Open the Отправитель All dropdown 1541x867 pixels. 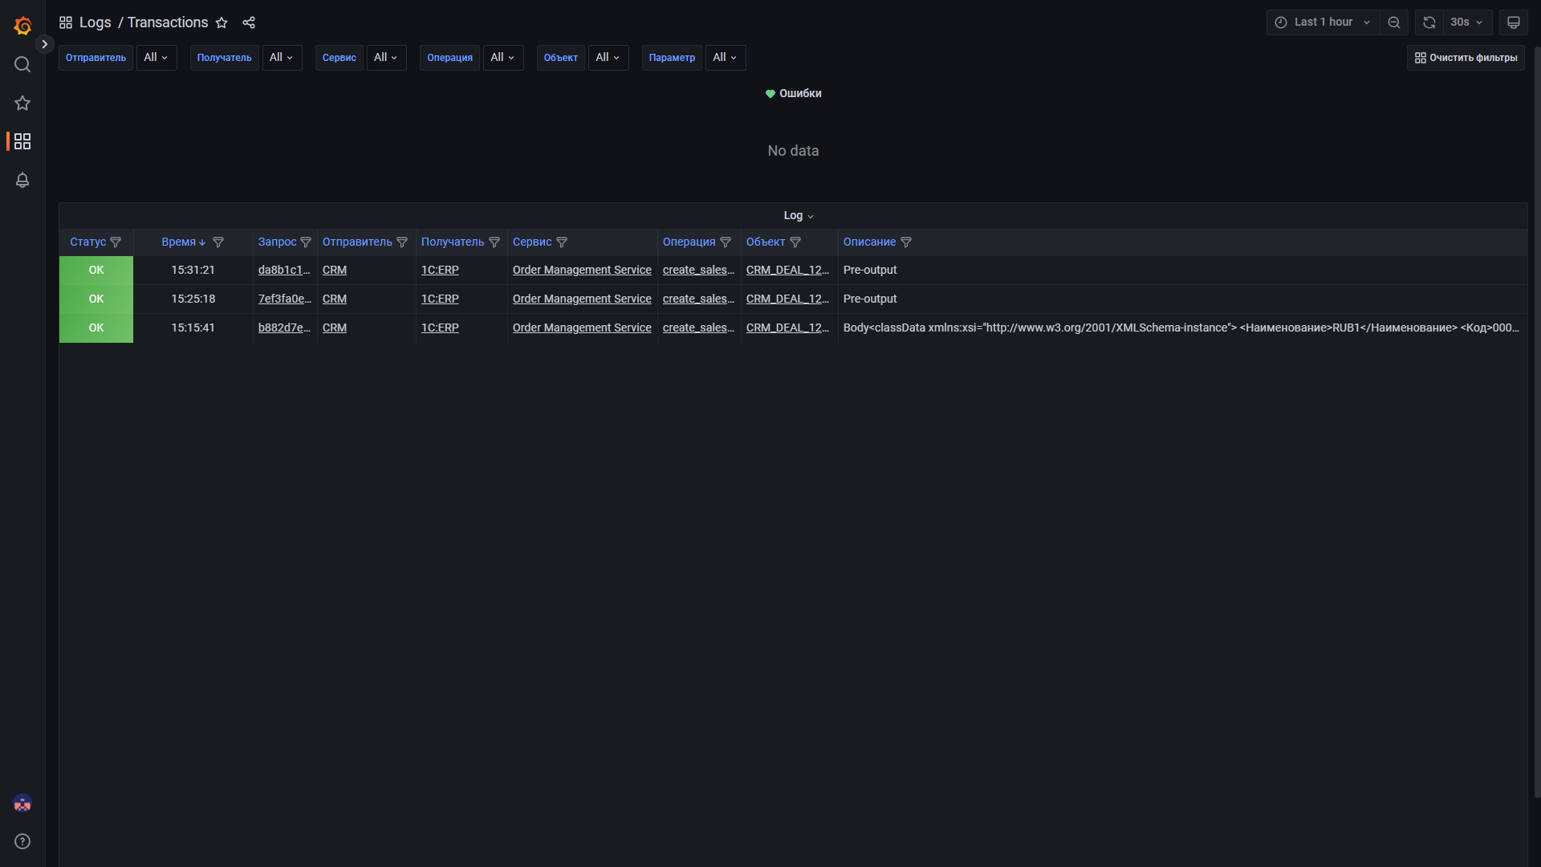[157, 58]
